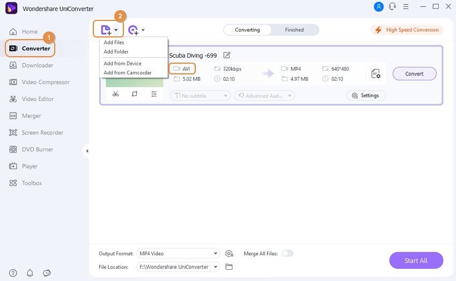Open the Advanced Audio dropdown

point(264,95)
